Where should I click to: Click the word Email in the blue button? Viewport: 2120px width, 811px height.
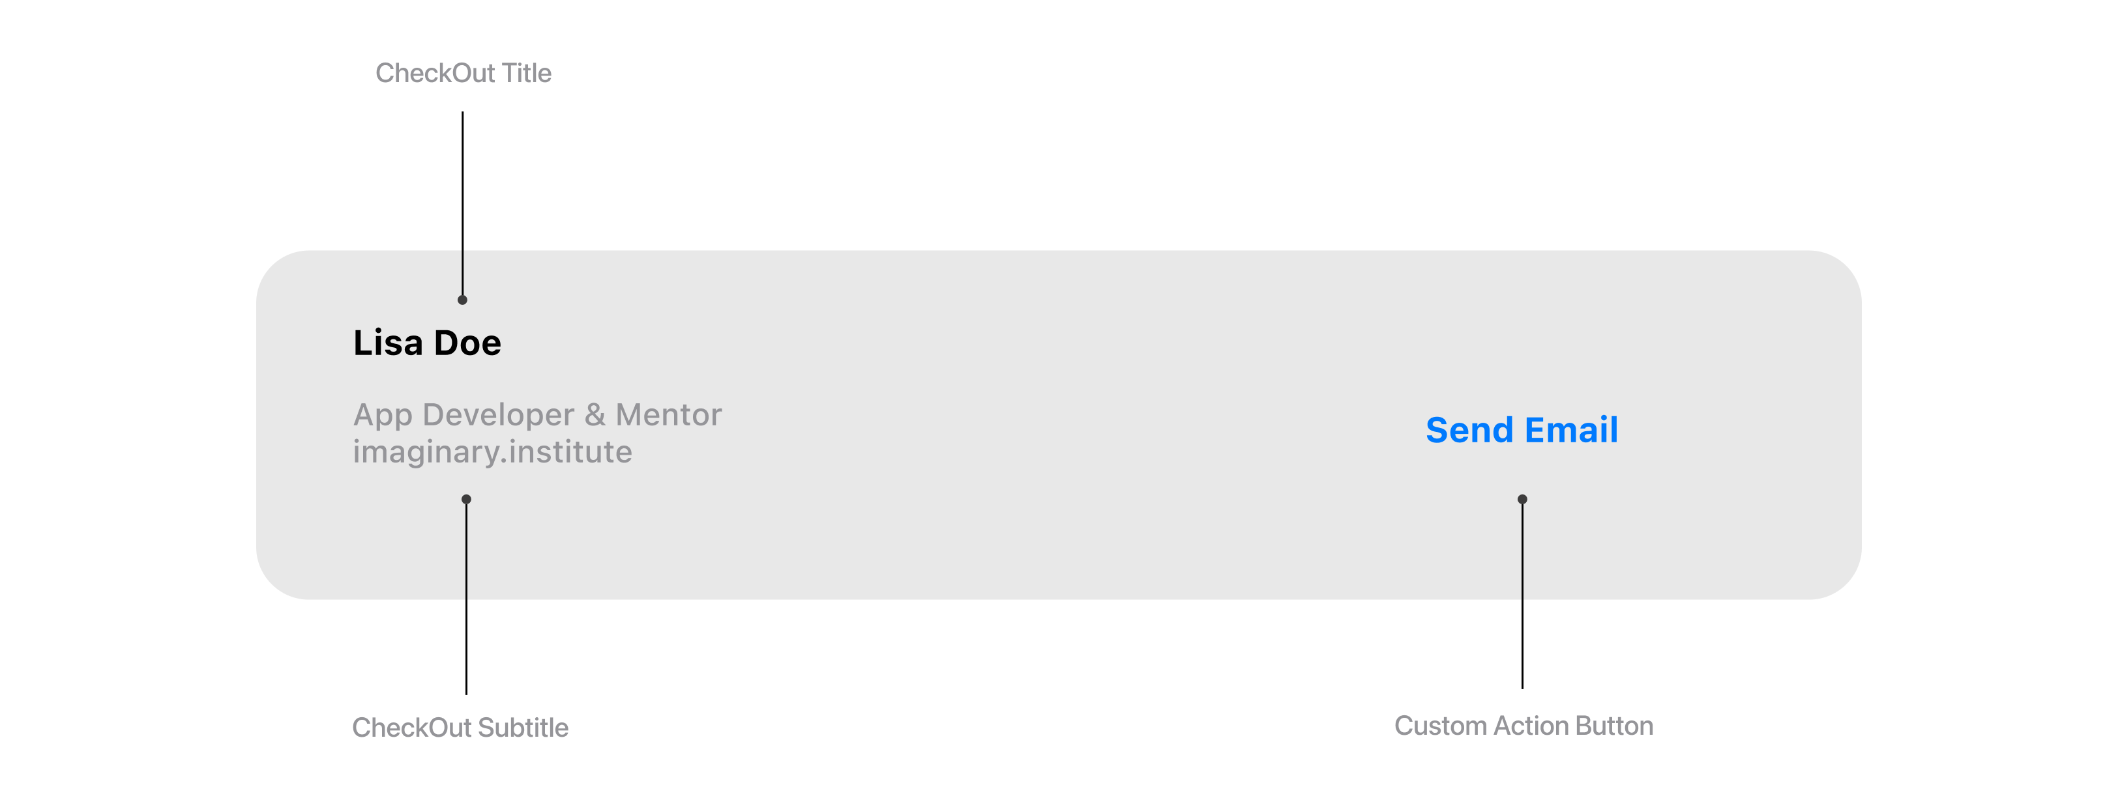coord(1571,430)
